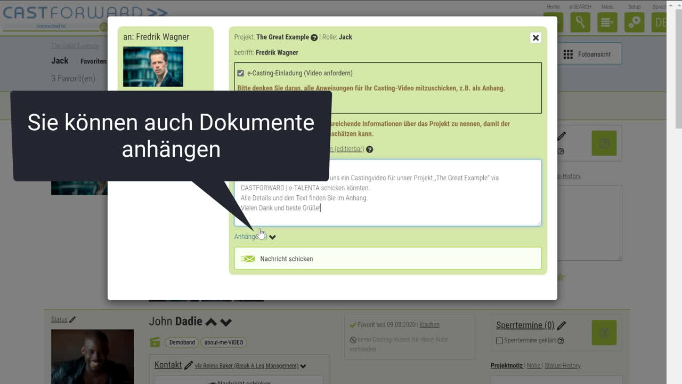682x384 pixels.
Task: Open the e-SEARCH magnifier icon
Action: (x=580, y=22)
